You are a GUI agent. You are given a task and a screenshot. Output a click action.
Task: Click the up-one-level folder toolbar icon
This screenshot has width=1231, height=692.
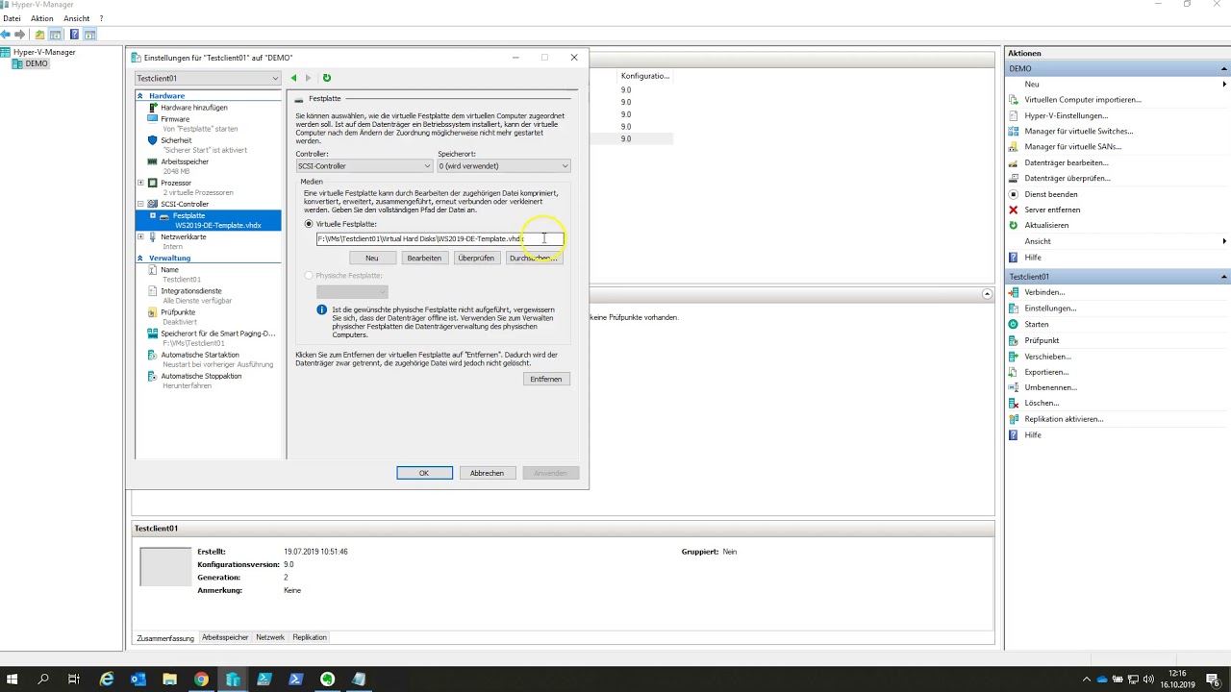pos(39,35)
